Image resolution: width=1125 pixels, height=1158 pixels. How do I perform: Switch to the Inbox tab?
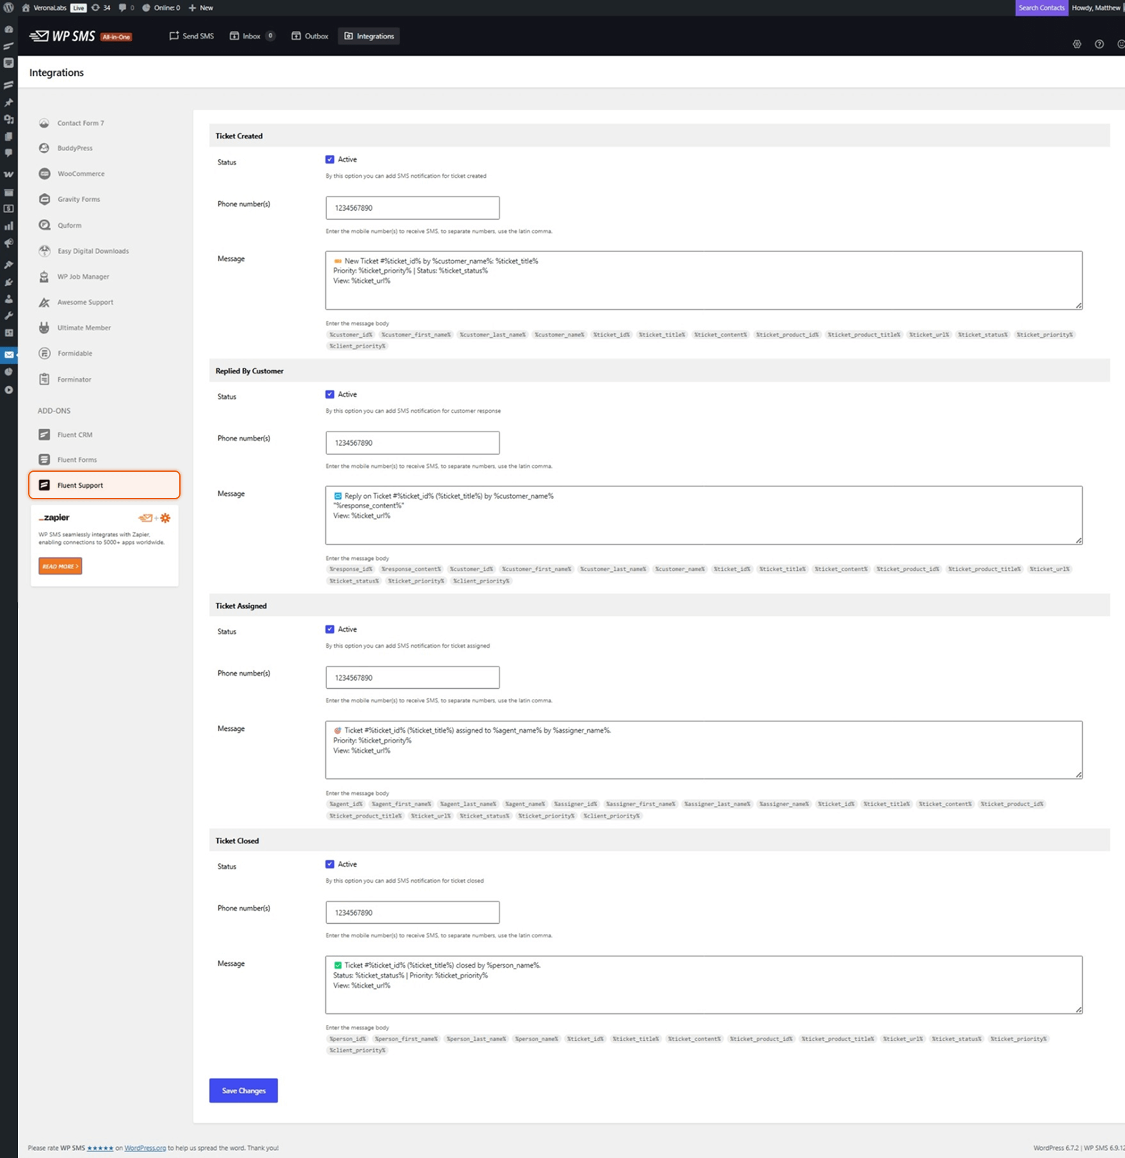click(x=252, y=36)
